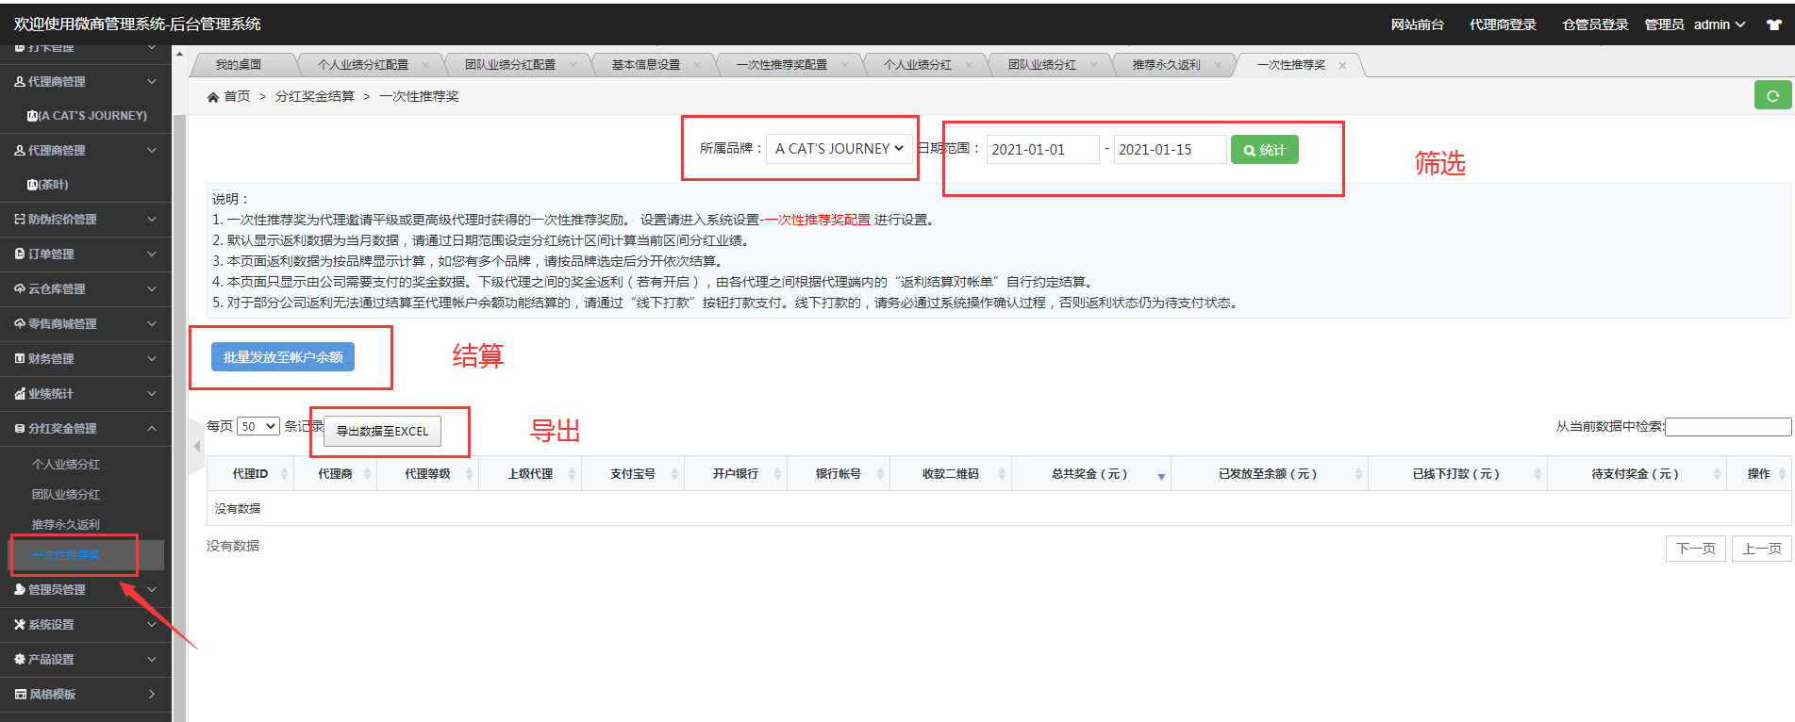Expand 管理员管理 sidebar menu
This screenshot has height=722, width=1795.
pos(86,590)
